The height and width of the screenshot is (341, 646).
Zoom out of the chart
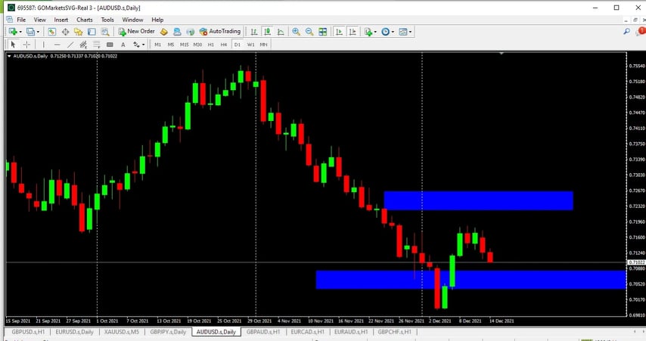click(x=309, y=32)
